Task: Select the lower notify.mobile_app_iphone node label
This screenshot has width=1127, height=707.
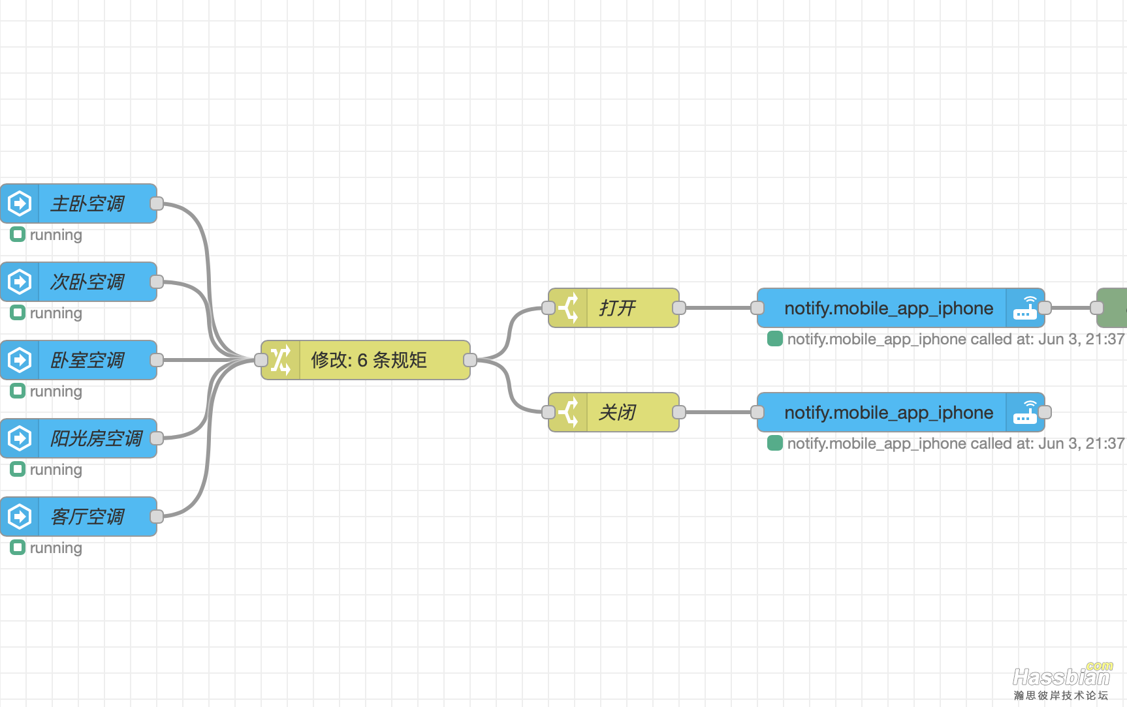Action: coord(889,413)
